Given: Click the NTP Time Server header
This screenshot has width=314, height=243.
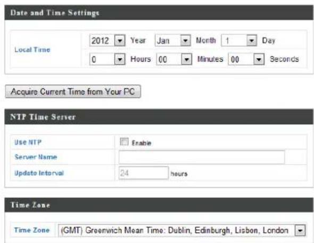Looking at the screenshot, I should point(43,117).
